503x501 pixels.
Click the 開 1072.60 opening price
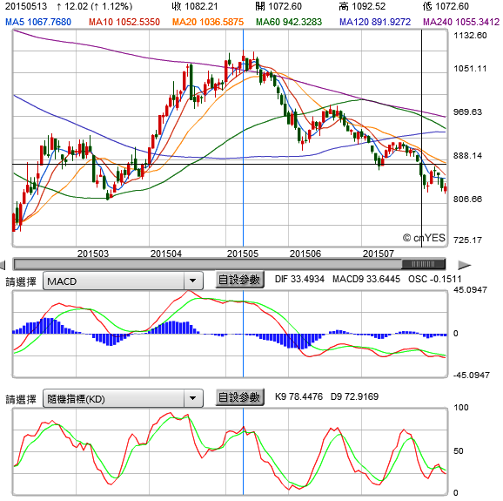(x=278, y=6)
